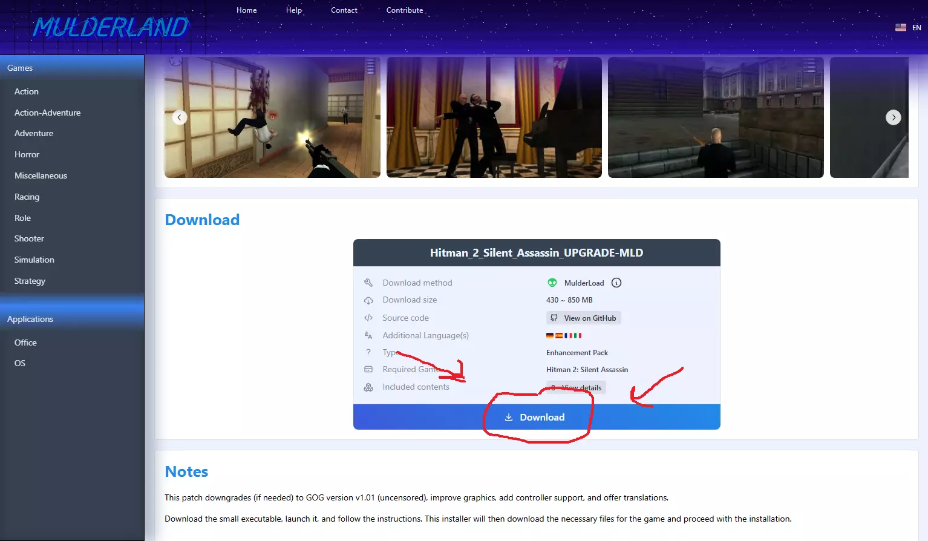
Task: Click the blue Download button
Action: (537, 417)
